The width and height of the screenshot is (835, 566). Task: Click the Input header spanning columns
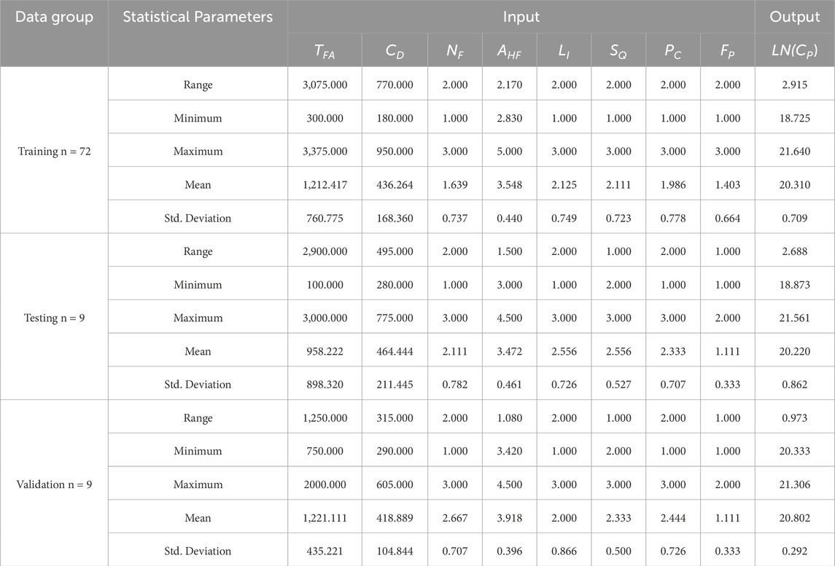[521, 17]
